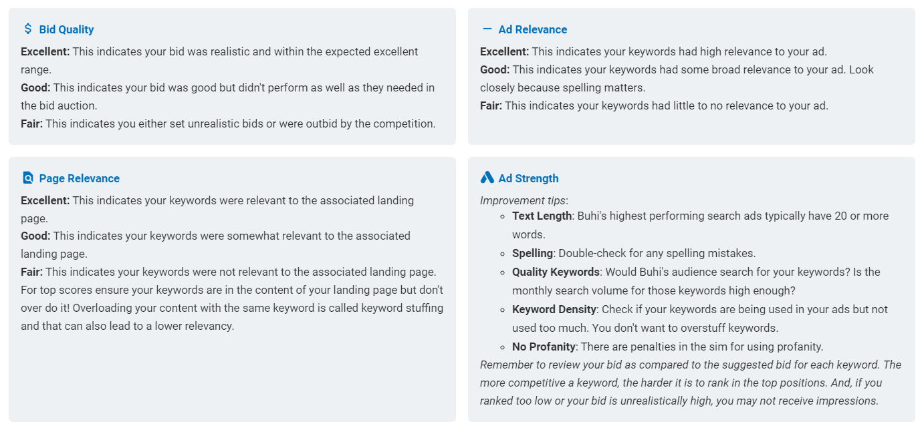The height and width of the screenshot is (432, 924).
Task: Click the No Profanity bullet item
Action: 667,347
